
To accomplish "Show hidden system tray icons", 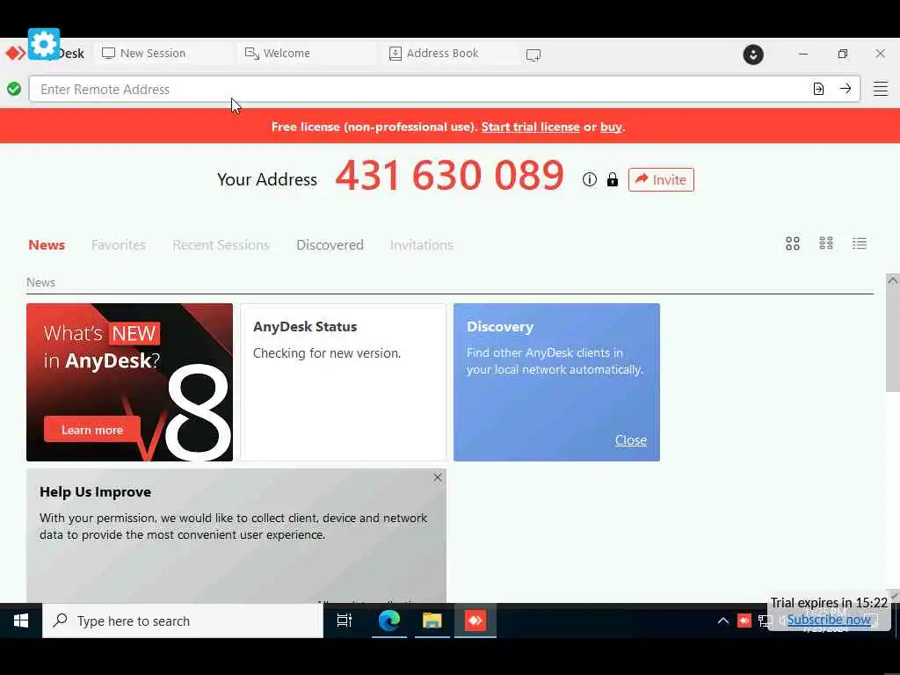I will [723, 621].
